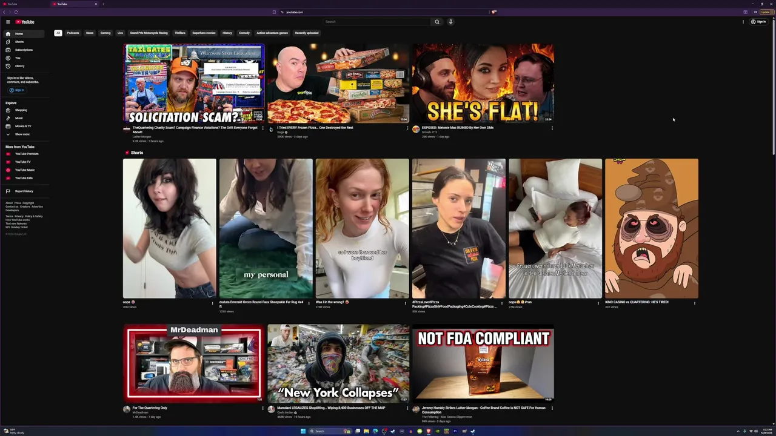
Task: Click the sidebar Sign in button
Action: coord(16,90)
